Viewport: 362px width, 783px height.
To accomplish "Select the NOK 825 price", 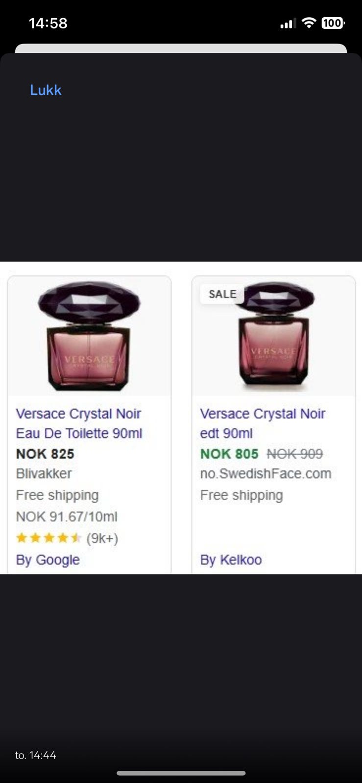I will coord(45,454).
